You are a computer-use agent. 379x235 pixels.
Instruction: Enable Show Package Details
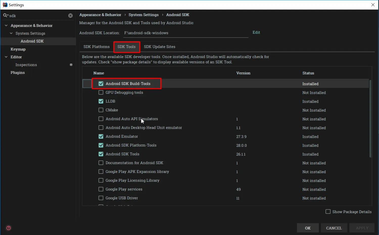(328, 212)
